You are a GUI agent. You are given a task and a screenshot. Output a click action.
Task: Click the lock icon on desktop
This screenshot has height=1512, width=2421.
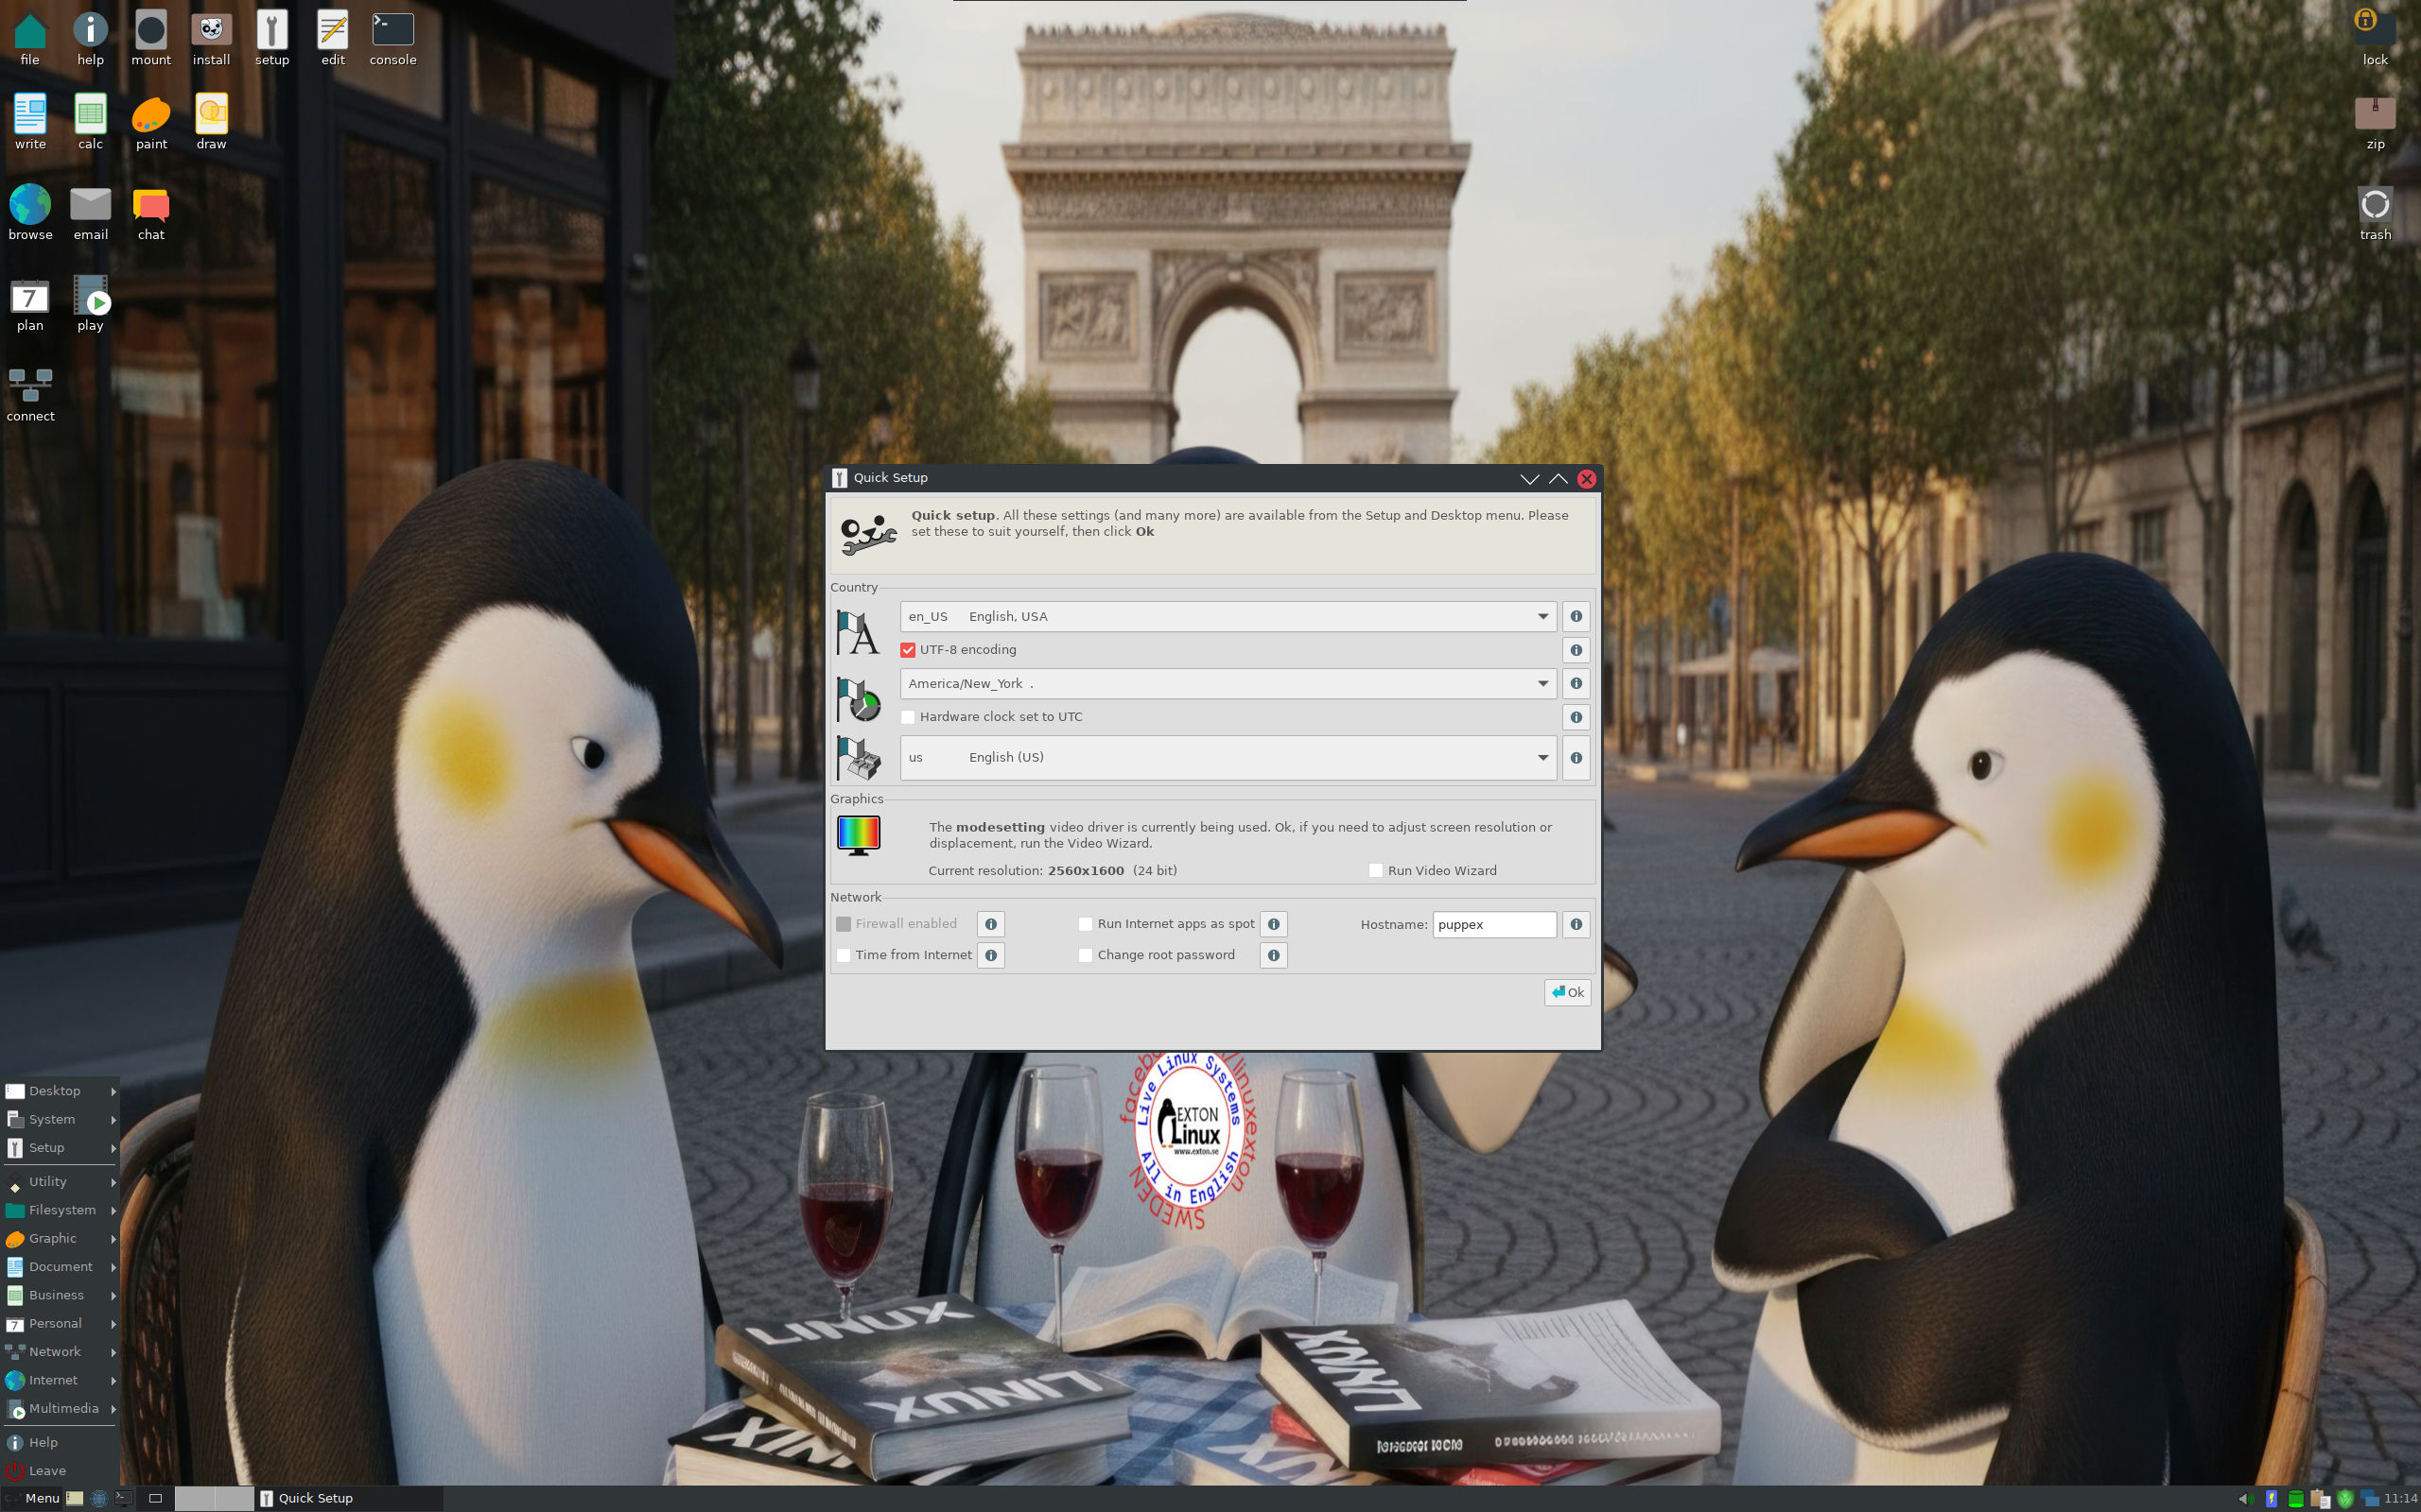(x=2375, y=38)
